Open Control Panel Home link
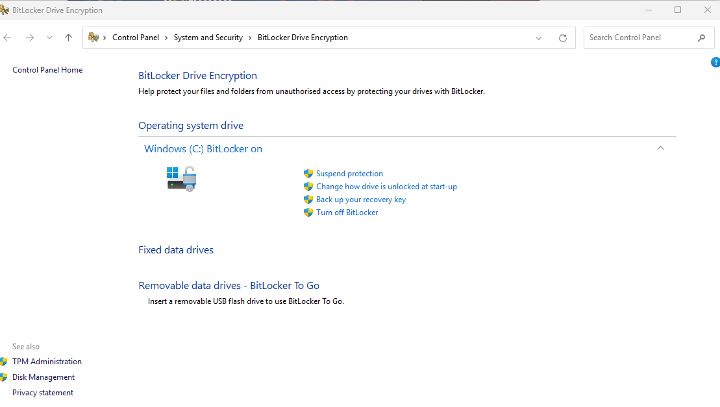 pyautogui.click(x=47, y=69)
